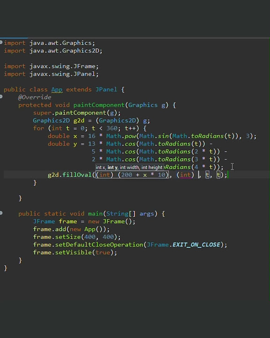Viewport: 270px width, 338px height.
Task: Click the 'setSize' method call
Action: click(68, 237)
